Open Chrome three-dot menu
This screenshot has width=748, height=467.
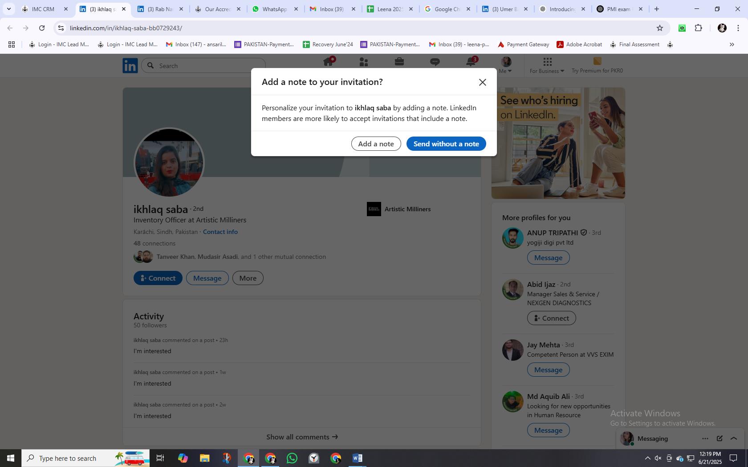tap(738, 28)
